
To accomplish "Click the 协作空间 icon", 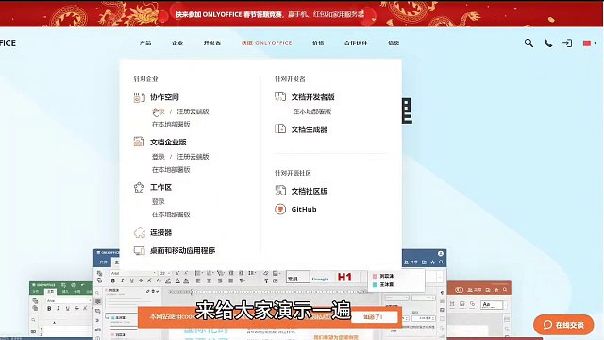I will click(x=139, y=97).
